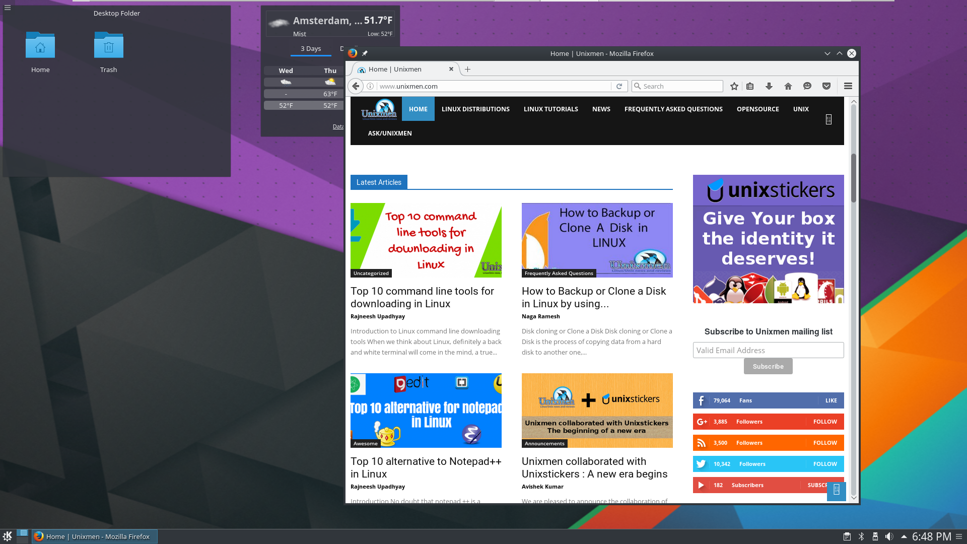Screen dimensions: 967x544
Task: Open the Firefox hamburger menu
Action: click(848, 86)
